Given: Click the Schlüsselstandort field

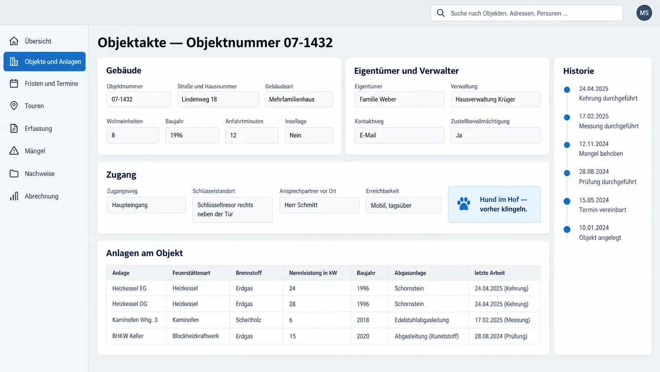Looking at the screenshot, I should tap(233, 210).
